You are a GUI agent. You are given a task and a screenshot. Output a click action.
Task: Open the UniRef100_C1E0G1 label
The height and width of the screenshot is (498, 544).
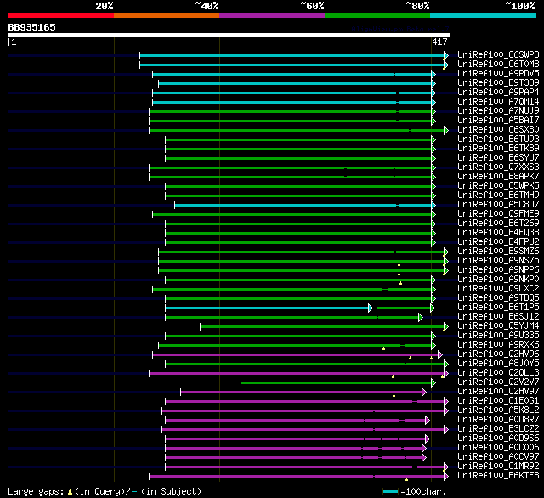coord(498,401)
